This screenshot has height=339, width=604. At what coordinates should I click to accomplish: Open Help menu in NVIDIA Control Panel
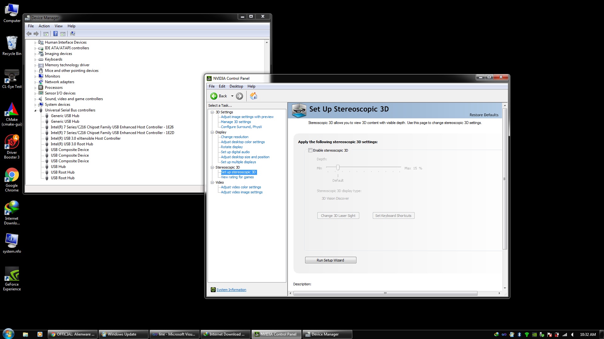tap(251, 86)
